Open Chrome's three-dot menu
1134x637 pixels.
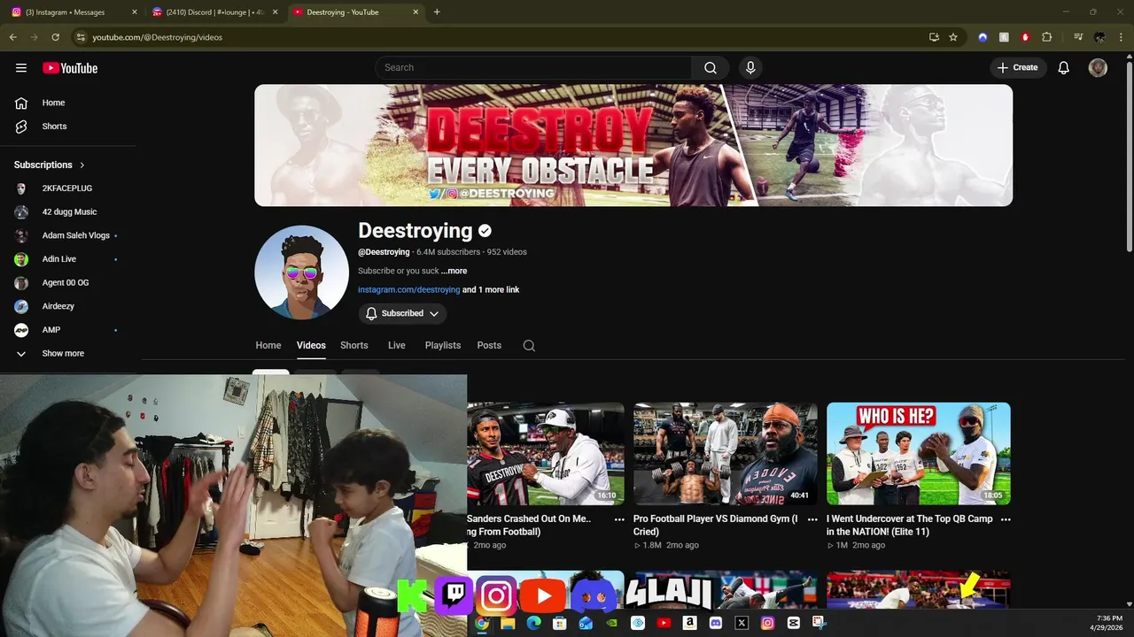click(x=1121, y=37)
